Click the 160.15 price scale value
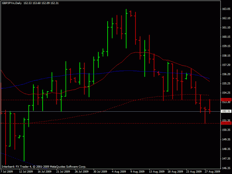The image size is (232, 174). pos(226,37)
